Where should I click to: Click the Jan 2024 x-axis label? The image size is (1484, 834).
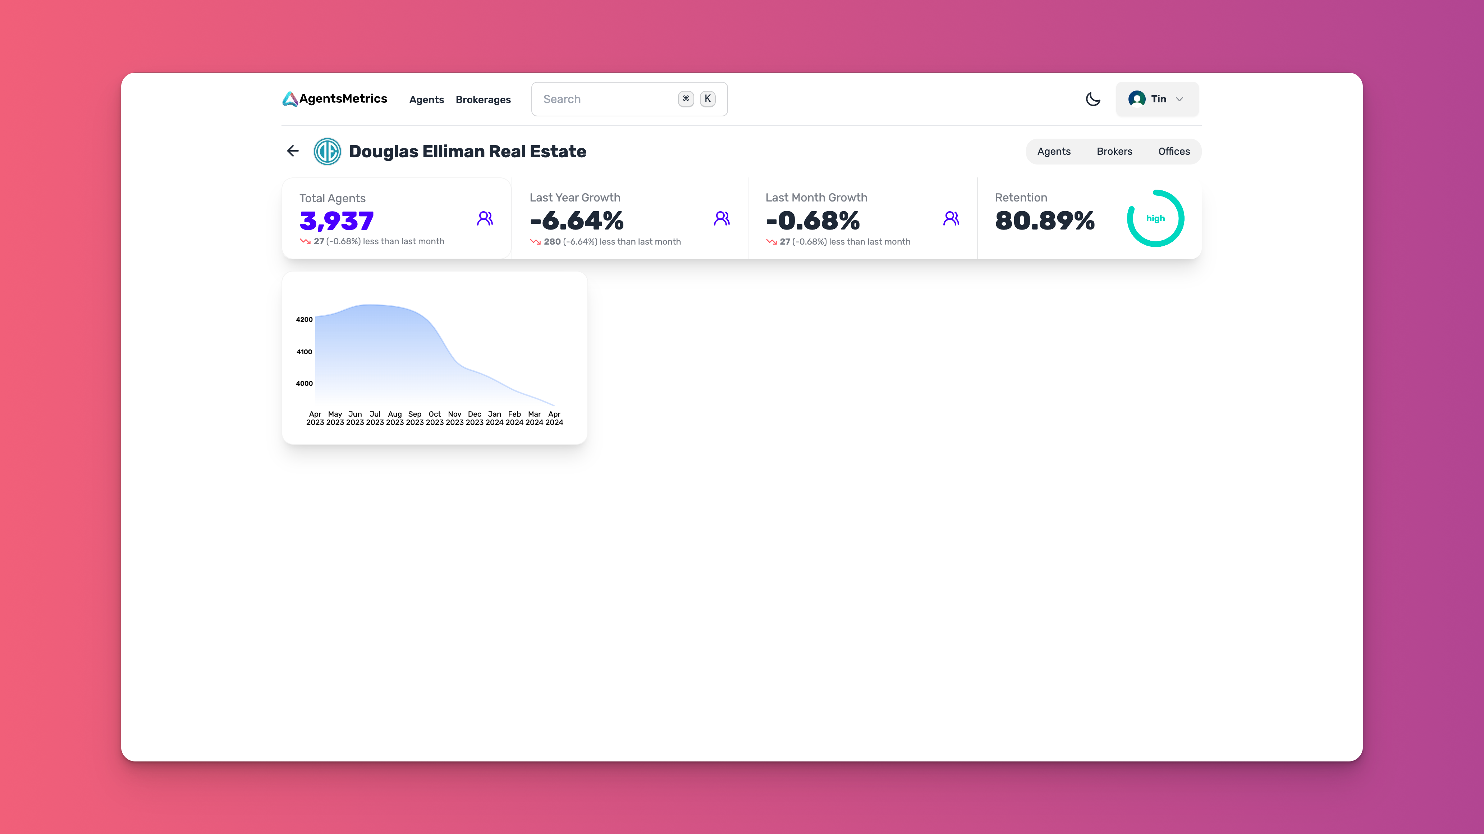pos(494,418)
